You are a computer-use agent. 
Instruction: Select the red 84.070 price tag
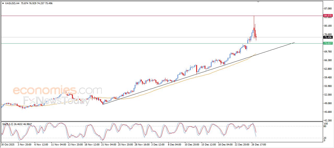(328, 16)
